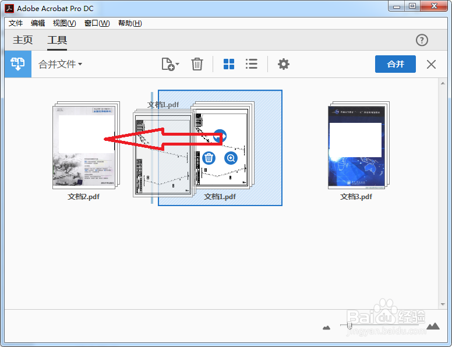Viewport: 452px width, 347px height.
Task: Switch to thumbnail grid view
Action: (229, 64)
